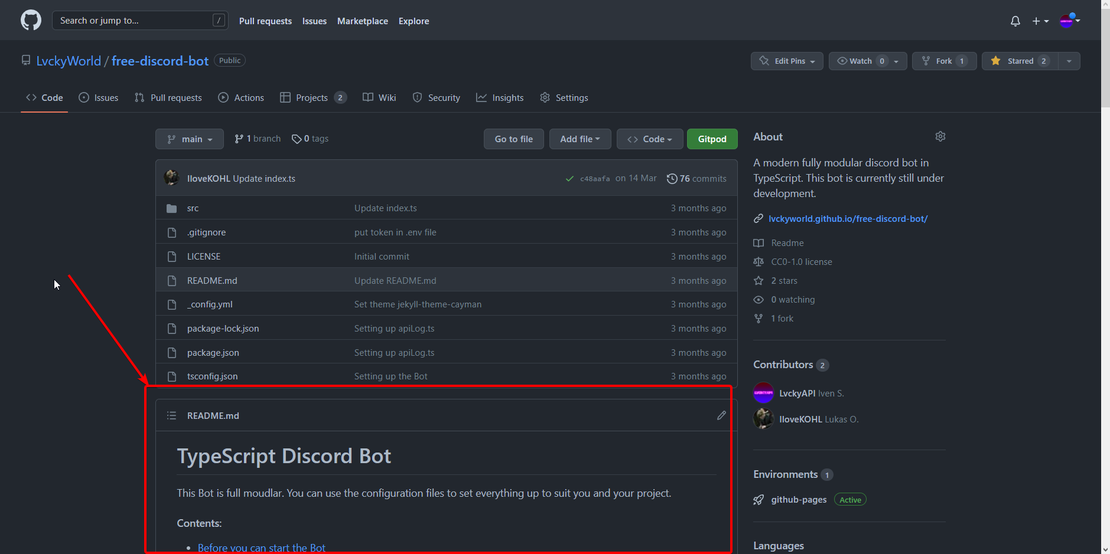The image size is (1110, 554).
Task: Open the README table of contents icon
Action: pyautogui.click(x=171, y=415)
